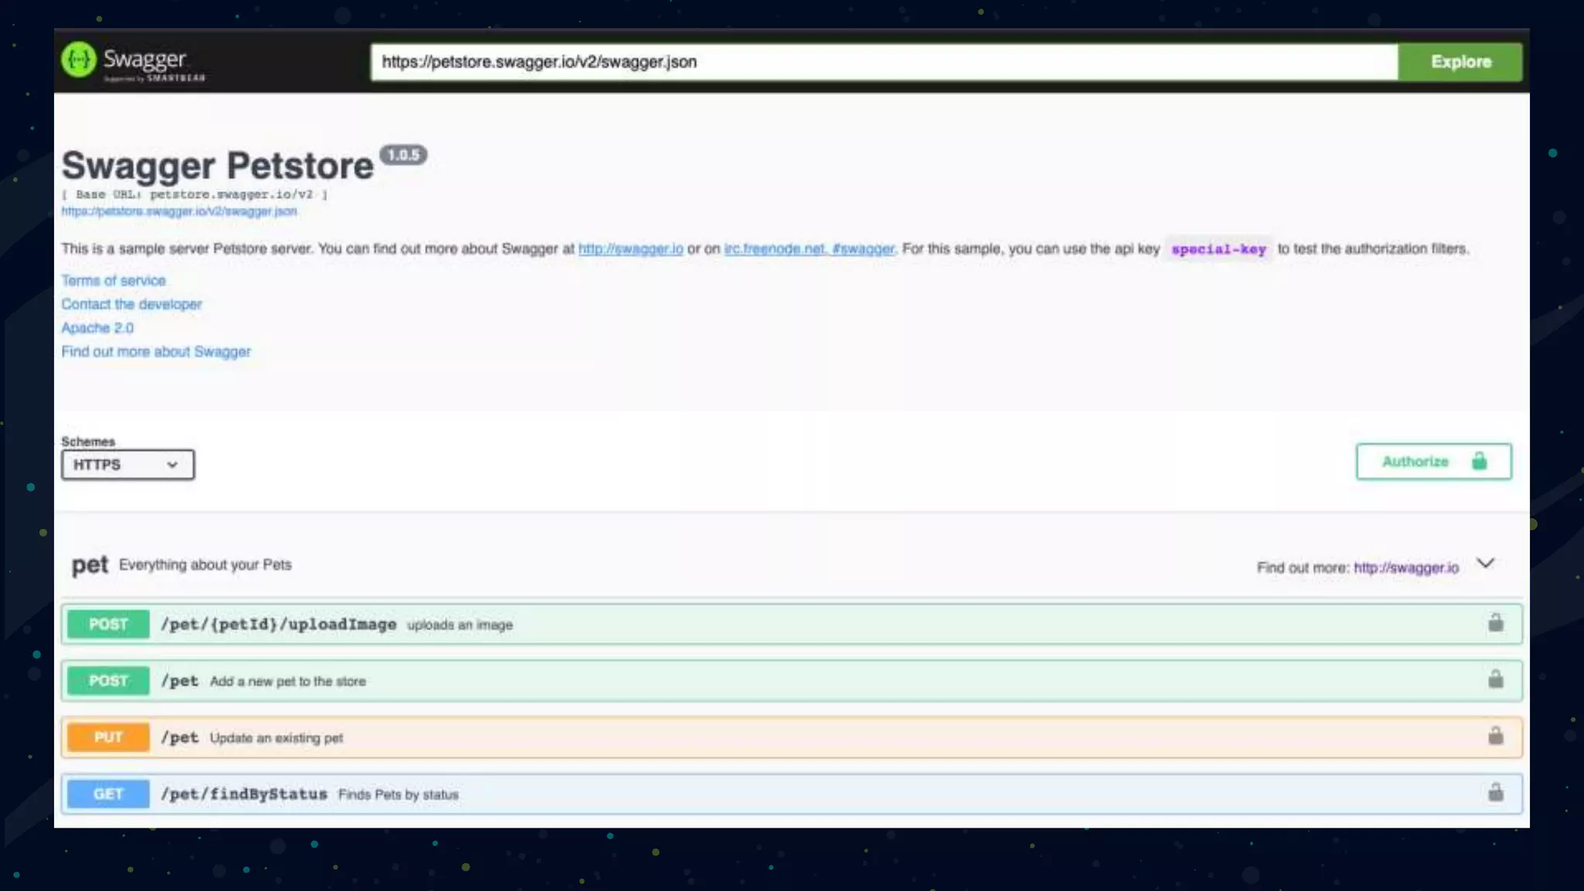Click 'Everything about your Pets' description
1584x891 pixels.
tap(205, 565)
